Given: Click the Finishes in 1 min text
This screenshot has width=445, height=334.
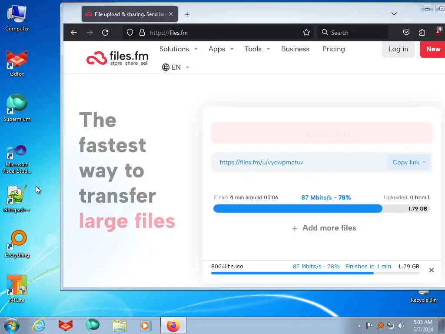Looking at the screenshot, I should click(x=368, y=267).
